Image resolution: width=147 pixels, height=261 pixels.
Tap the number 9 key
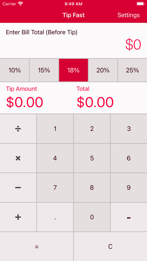[x=129, y=187]
